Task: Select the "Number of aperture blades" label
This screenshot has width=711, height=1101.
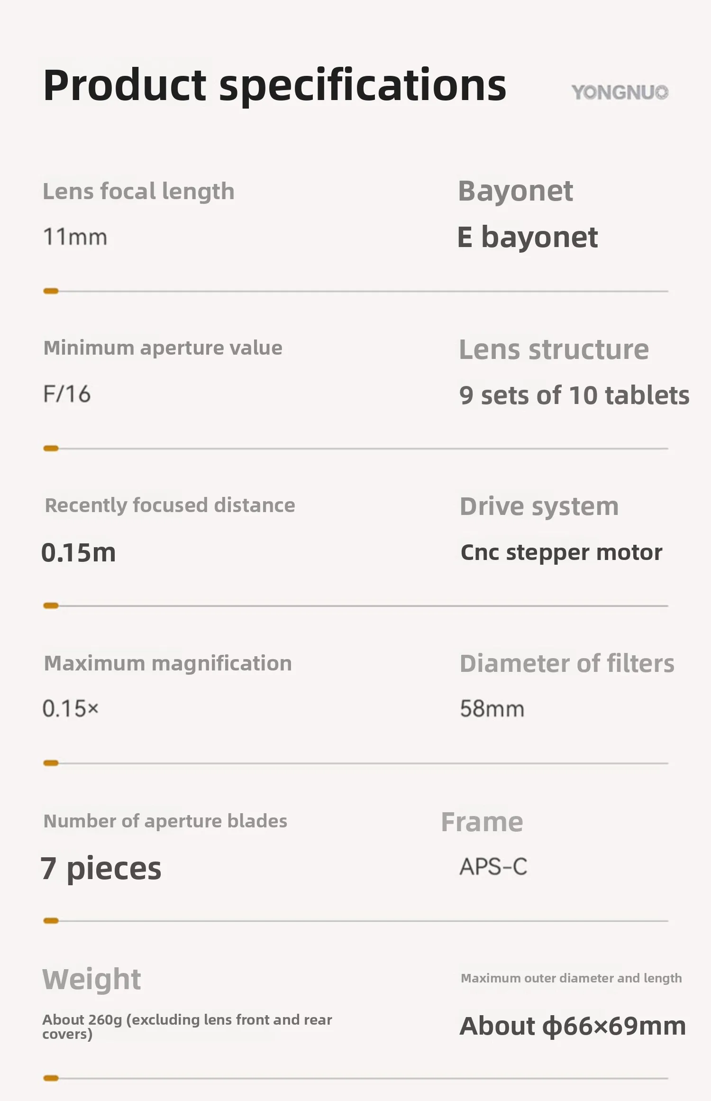Action: (x=165, y=821)
